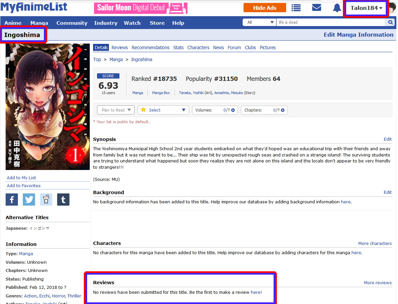
Task: Open the Community menu in navigation bar
Action: [x=72, y=23]
